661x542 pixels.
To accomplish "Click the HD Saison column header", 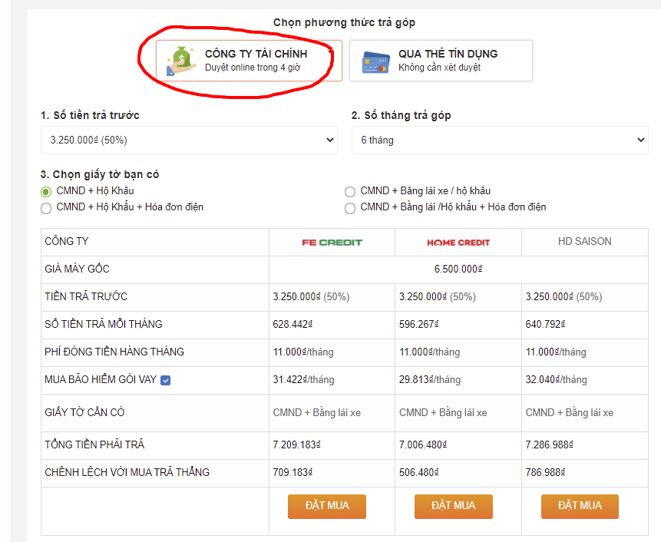I will 584,241.
